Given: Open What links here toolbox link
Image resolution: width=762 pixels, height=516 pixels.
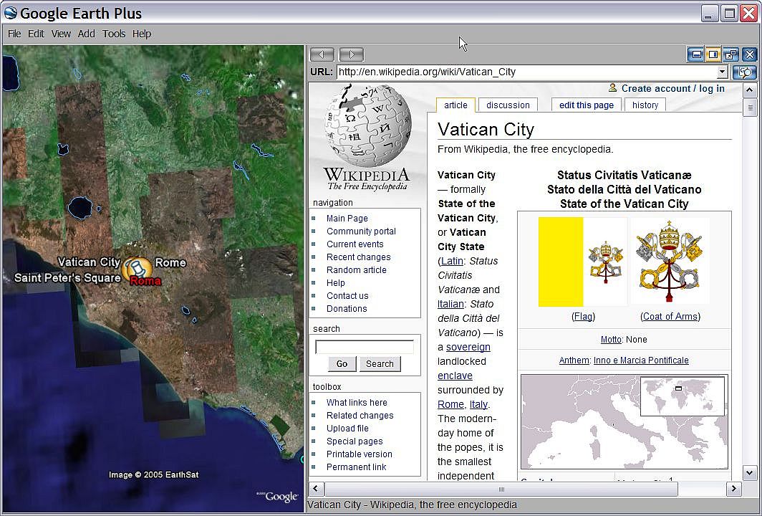Looking at the screenshot, I should point(357,403).
